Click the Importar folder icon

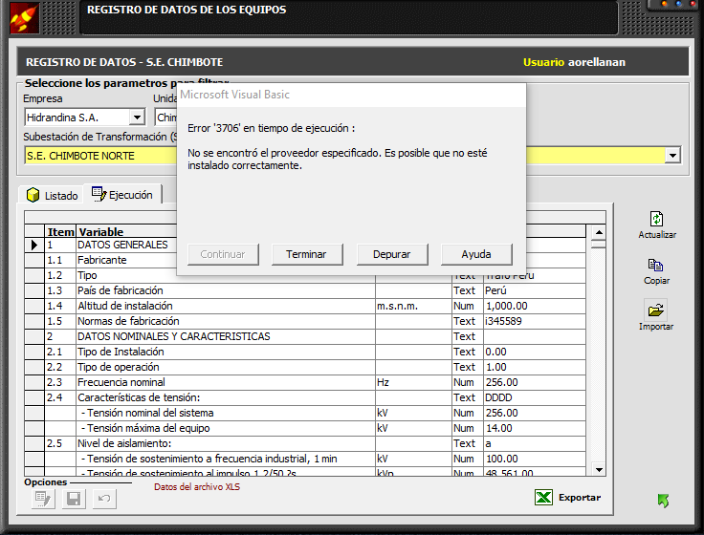655,310
